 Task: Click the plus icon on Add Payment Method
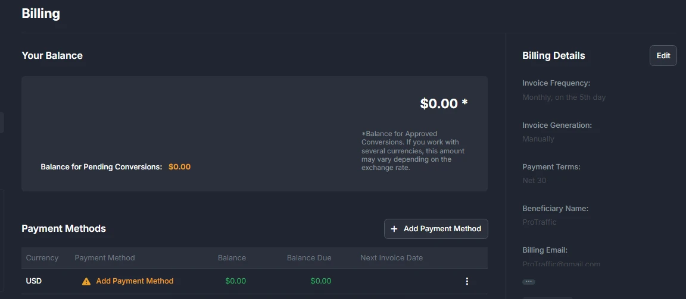[394, 229]
